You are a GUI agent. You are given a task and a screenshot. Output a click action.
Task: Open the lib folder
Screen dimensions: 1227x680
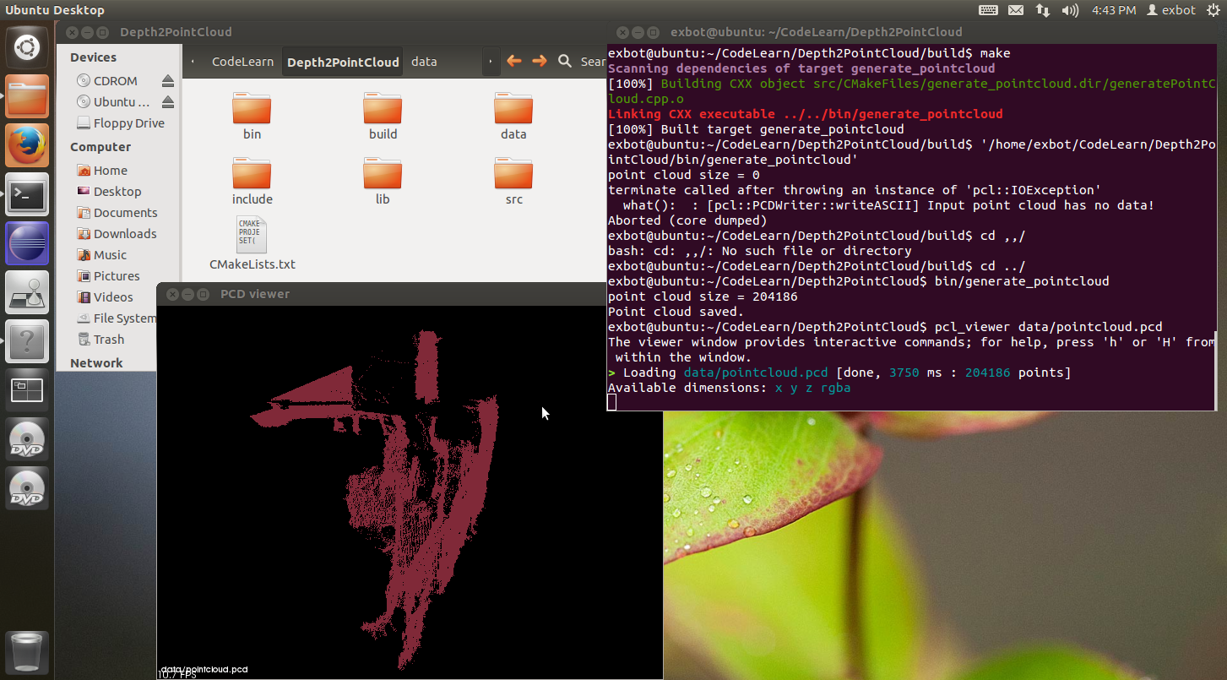(383, 182)
